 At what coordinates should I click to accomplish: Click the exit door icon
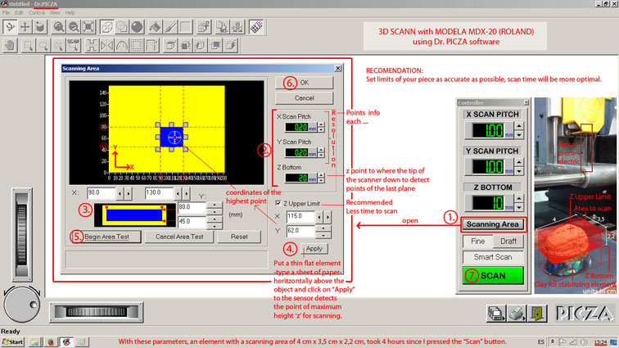click(537, 314)
